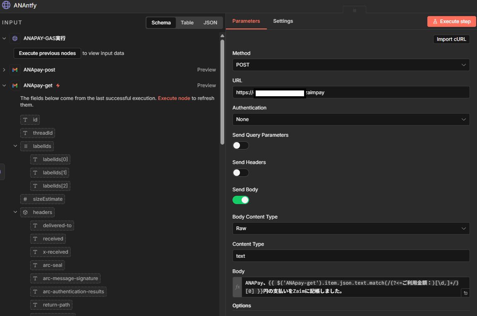Enable the Send Query Parameters toggle
Viewport: 477px width, 316px height.
[x=241, y=145]
